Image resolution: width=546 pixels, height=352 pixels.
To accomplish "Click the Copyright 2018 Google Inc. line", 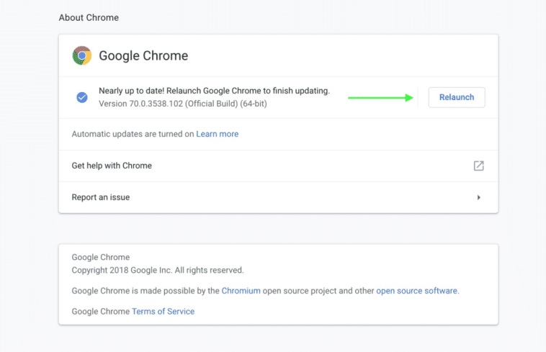I will [x=158, y=270].
